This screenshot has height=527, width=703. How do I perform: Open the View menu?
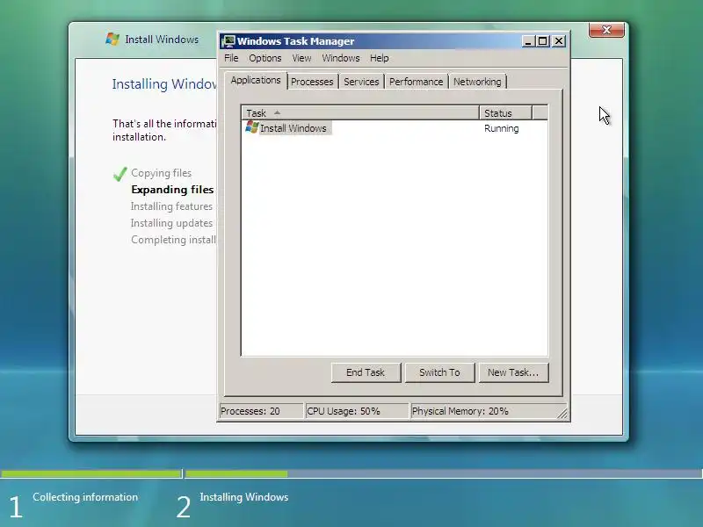301,58
